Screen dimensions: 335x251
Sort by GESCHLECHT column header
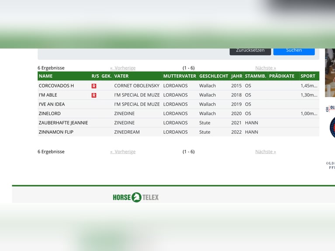213,76
